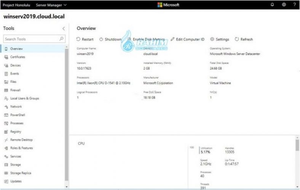Click the 18.18 GB free disk value
This screenshot has width=300, height=190.
149,98
